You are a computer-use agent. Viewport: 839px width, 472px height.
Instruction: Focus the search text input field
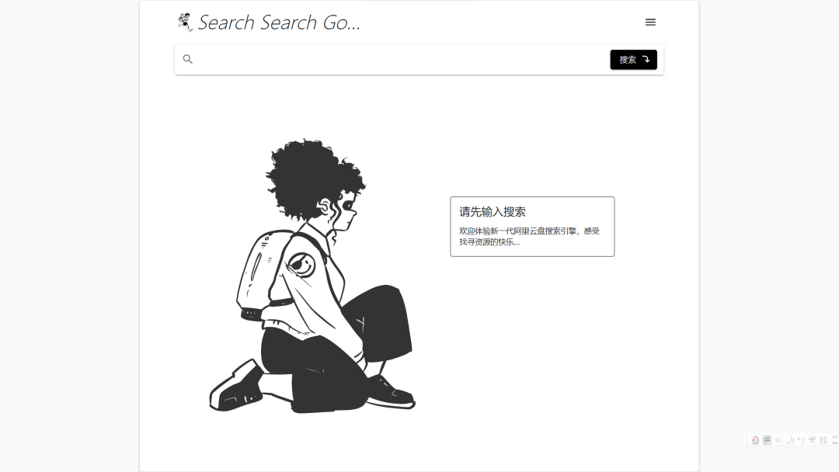tap(402, 59)
